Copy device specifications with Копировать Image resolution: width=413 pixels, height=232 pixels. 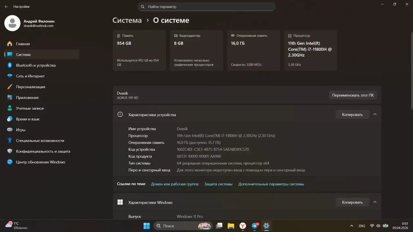(x=352, y=115)
